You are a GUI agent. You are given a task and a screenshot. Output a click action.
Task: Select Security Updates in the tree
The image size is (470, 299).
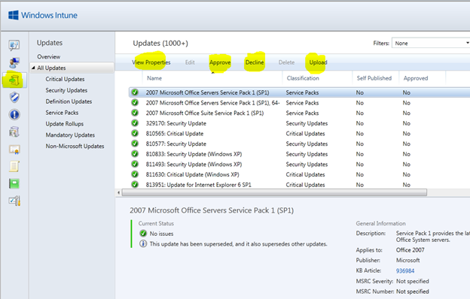point(66,90)
